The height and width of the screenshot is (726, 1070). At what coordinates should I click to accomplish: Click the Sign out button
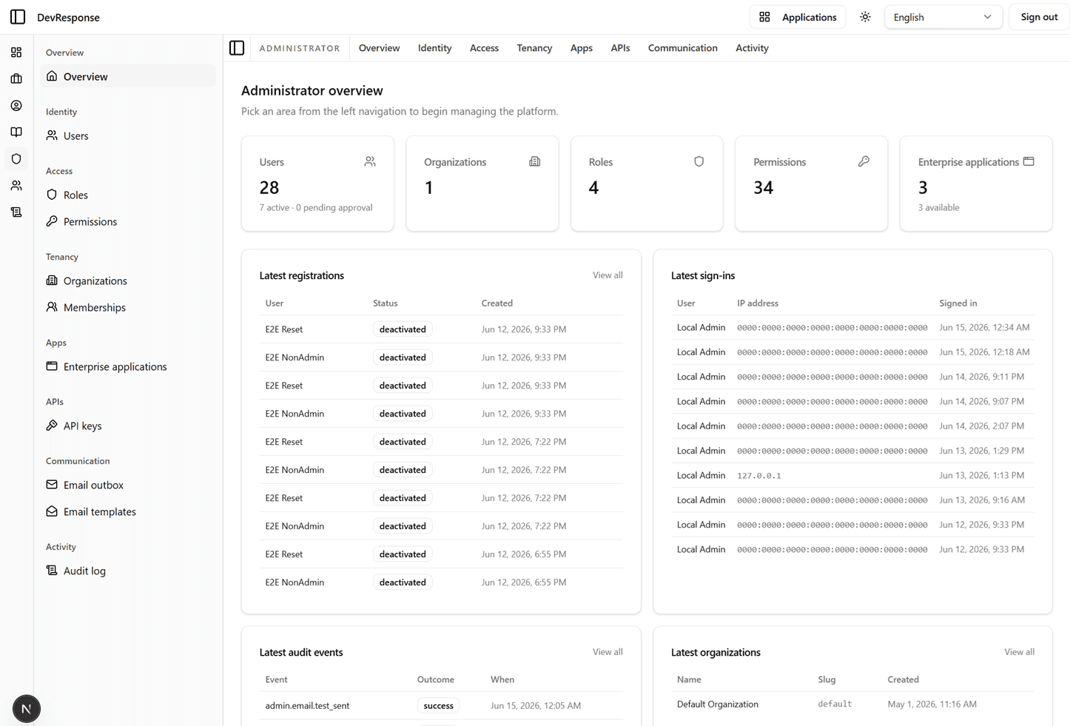[x=1039, y=17]
